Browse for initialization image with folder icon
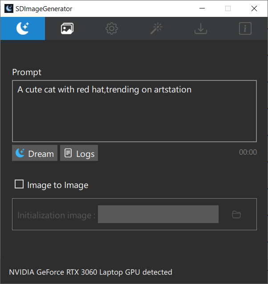The width and height of the screenshot is (268, 284). tap(236, 215)
